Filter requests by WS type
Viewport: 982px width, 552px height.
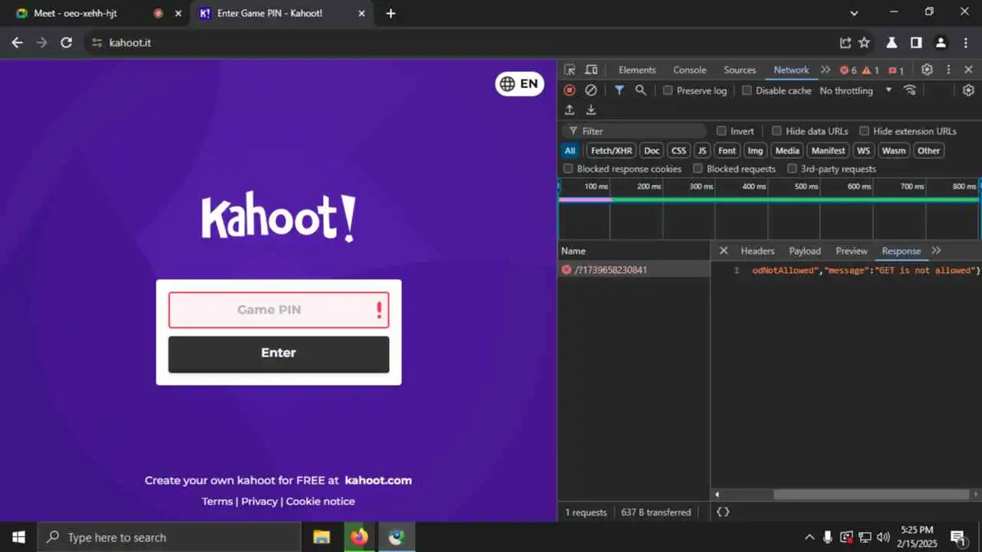(863, 150)
